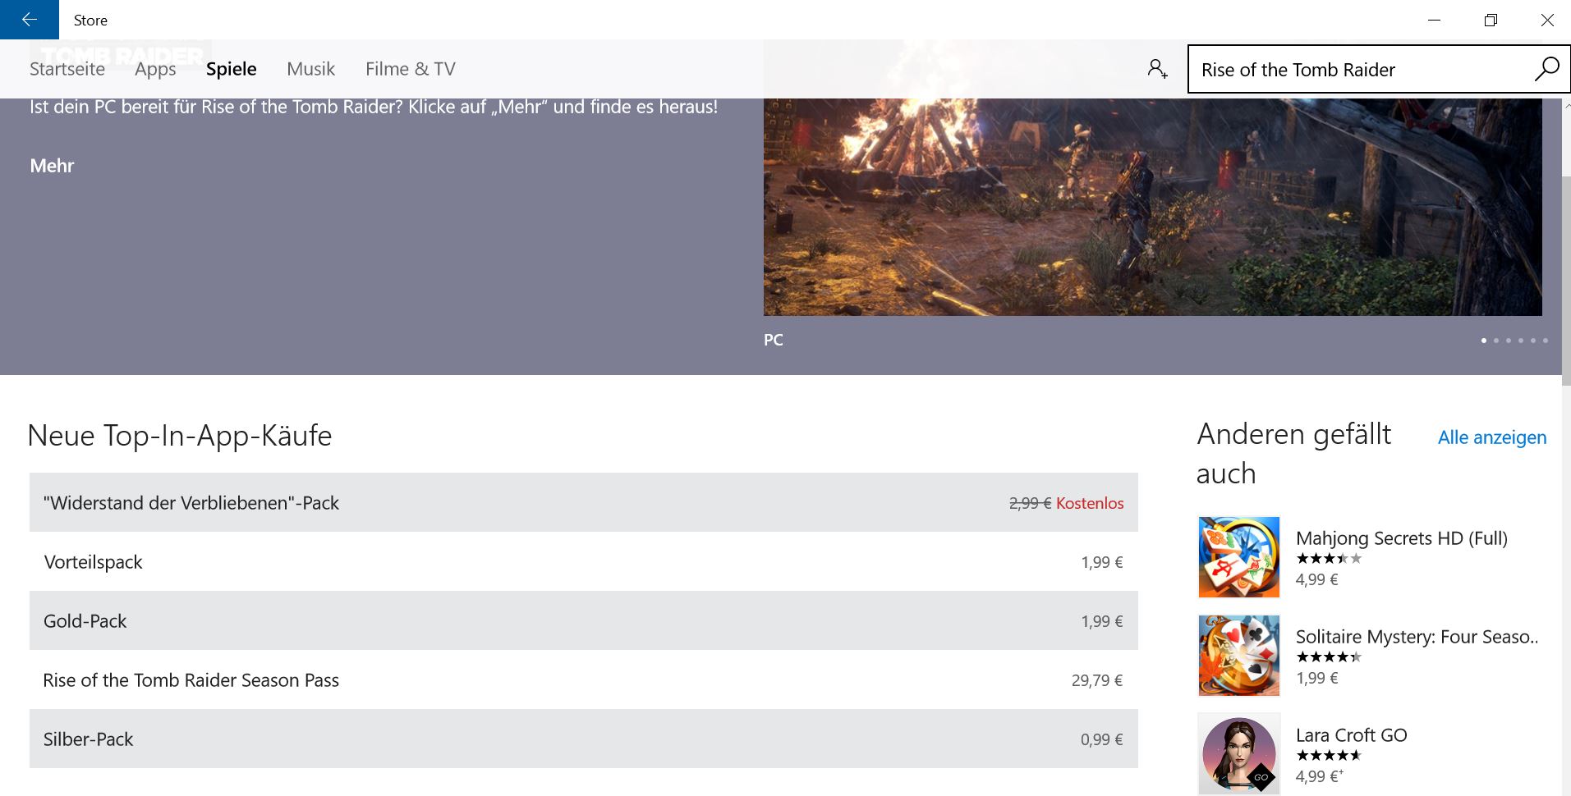The height and width of the screenshot is (796, 1571).
Task: Select the last carousel dot indicator
Action: (x=1546, y=340)
